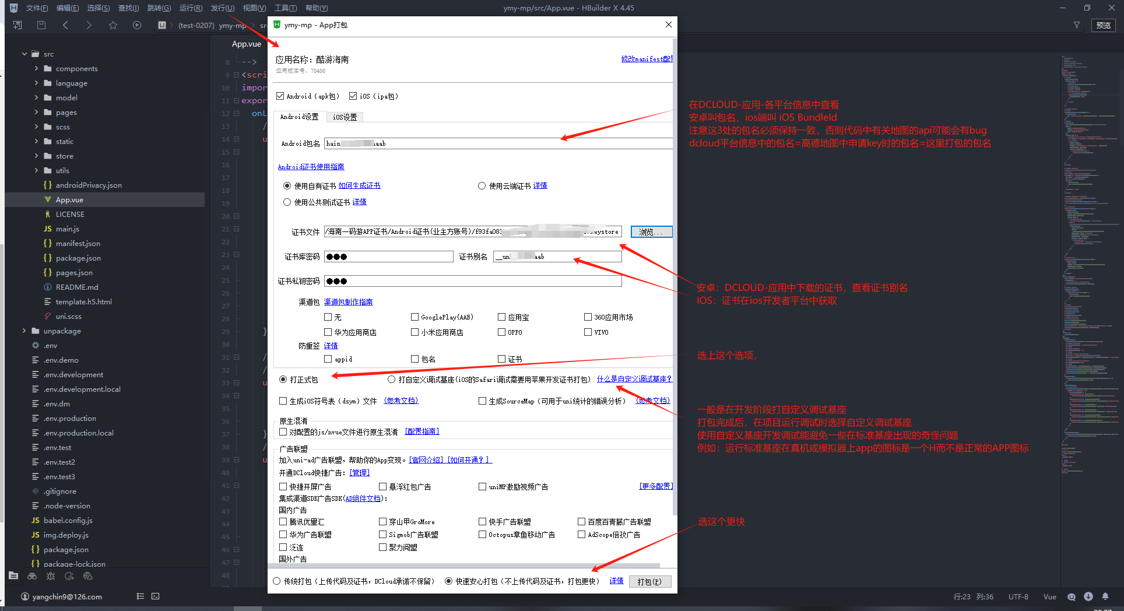Click the dialog vertical scrollbar
Screen dimensions: 1124x611
click(x=675, y=277)
